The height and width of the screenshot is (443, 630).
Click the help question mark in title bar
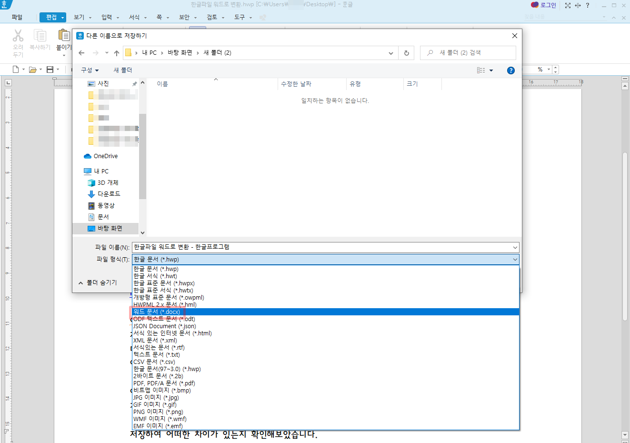[x=588, y=5]
